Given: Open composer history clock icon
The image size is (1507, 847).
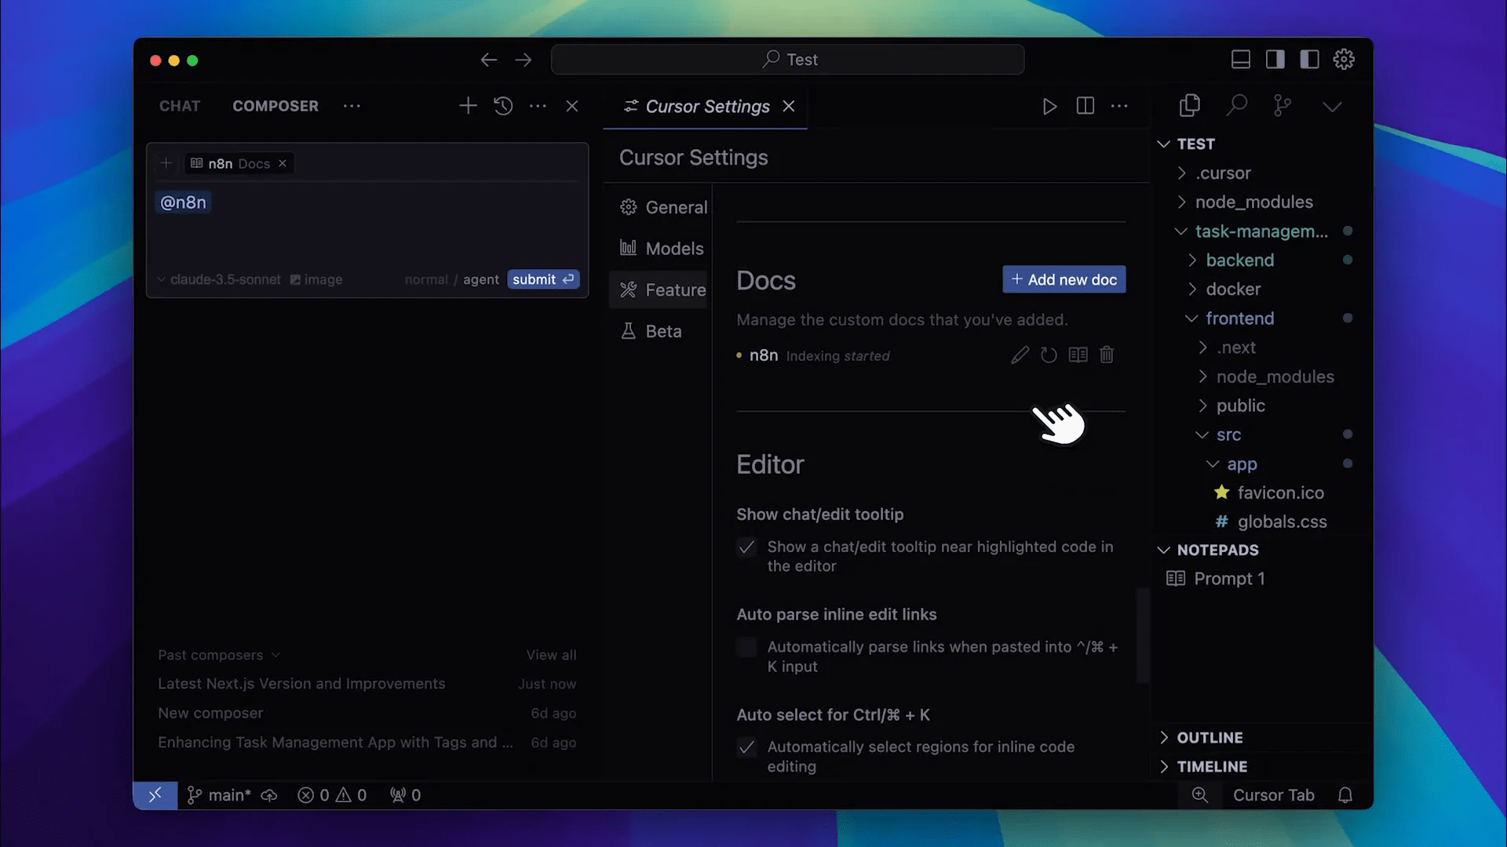Looking at the screenshot, I should click(503, 106).
